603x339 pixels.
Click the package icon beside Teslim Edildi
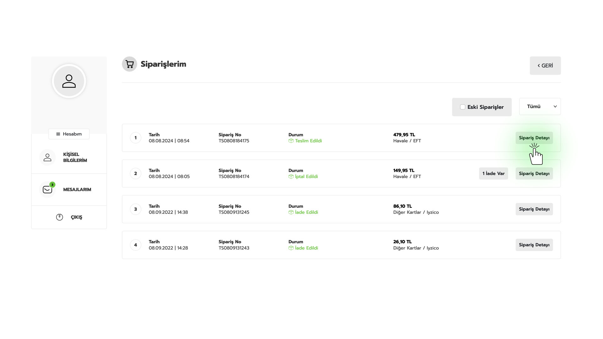291,141
